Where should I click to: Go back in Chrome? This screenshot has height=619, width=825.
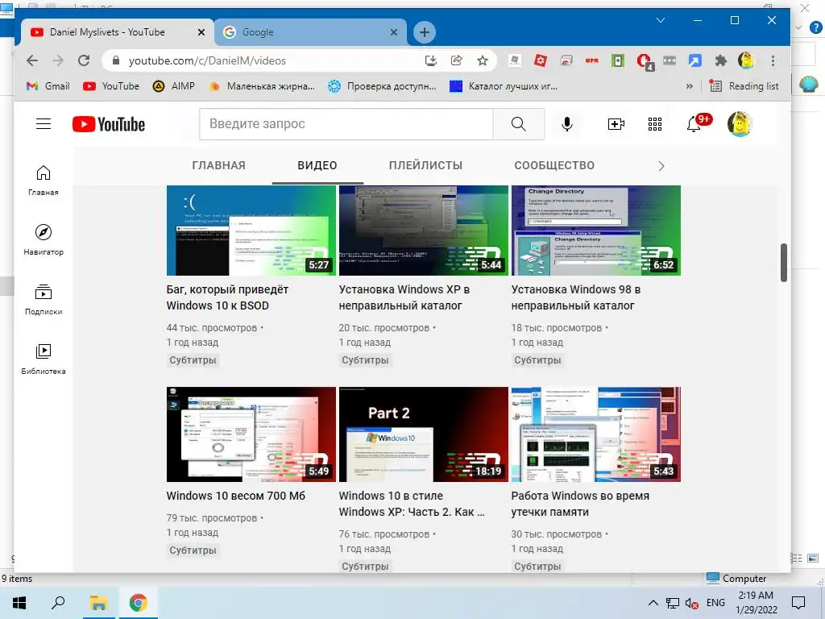[x=32, y=60]
